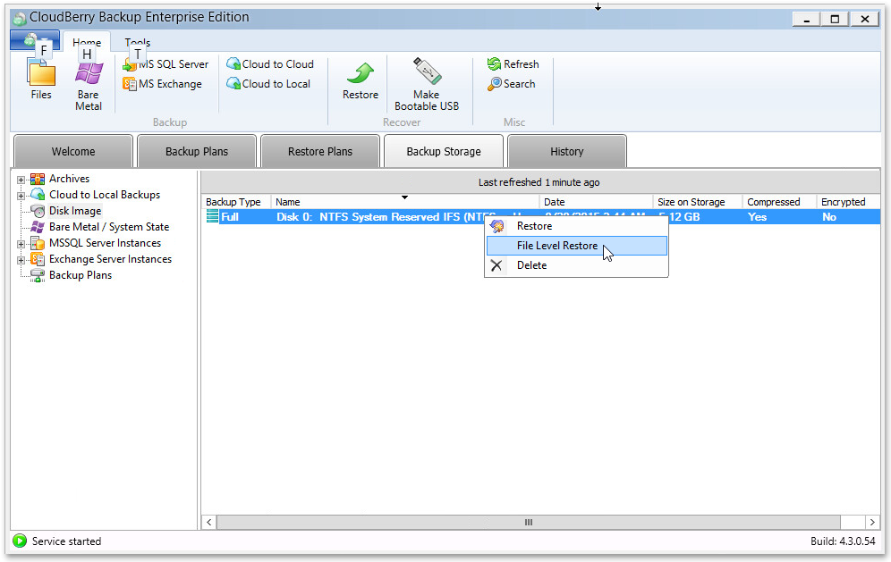
Task: Expand Exchange Server Instances node
Action: 21,260
